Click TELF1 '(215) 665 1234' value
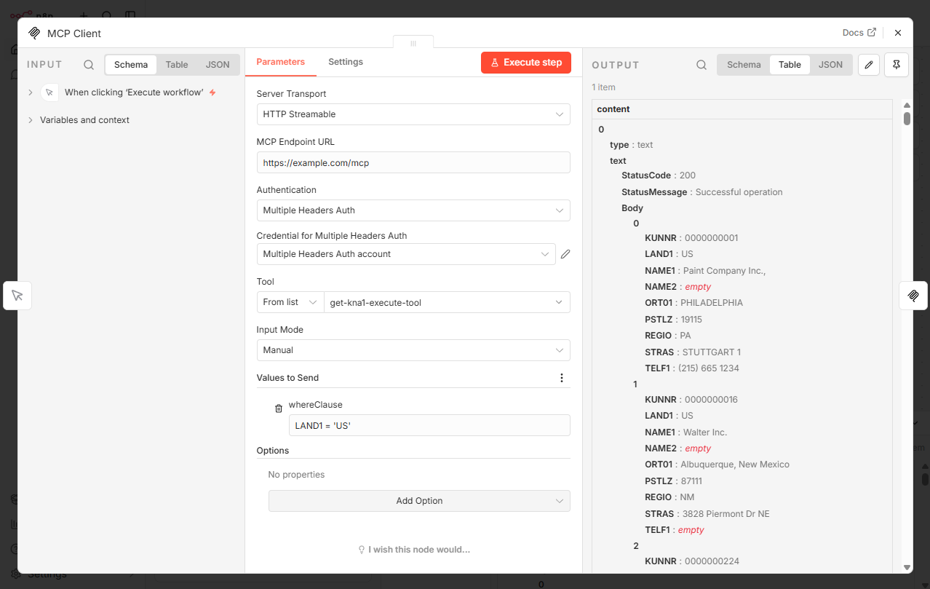The height and width of the screenshot is (589, 930). (708, 368)
